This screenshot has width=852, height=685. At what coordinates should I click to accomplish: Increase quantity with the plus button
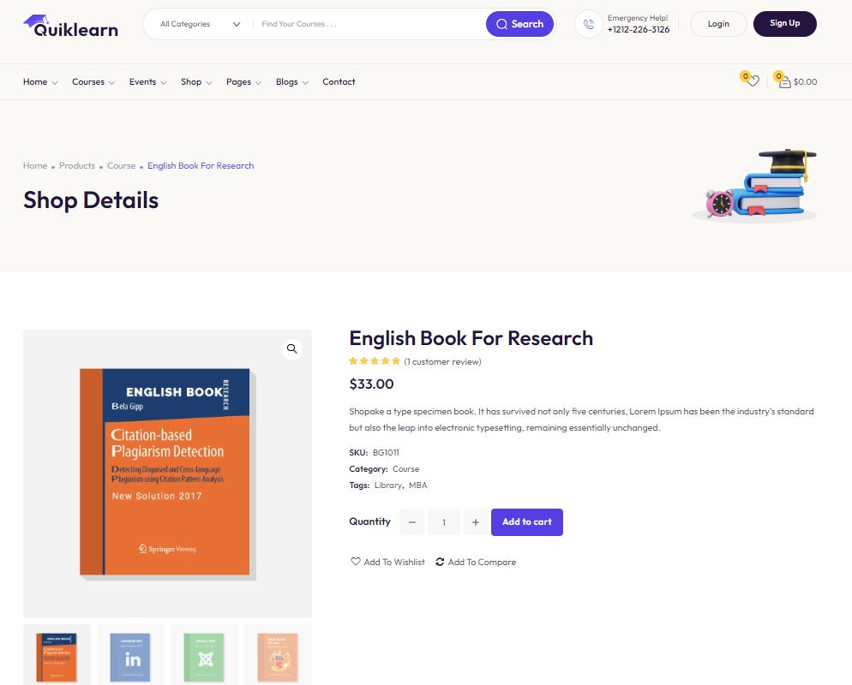(476, 522)
